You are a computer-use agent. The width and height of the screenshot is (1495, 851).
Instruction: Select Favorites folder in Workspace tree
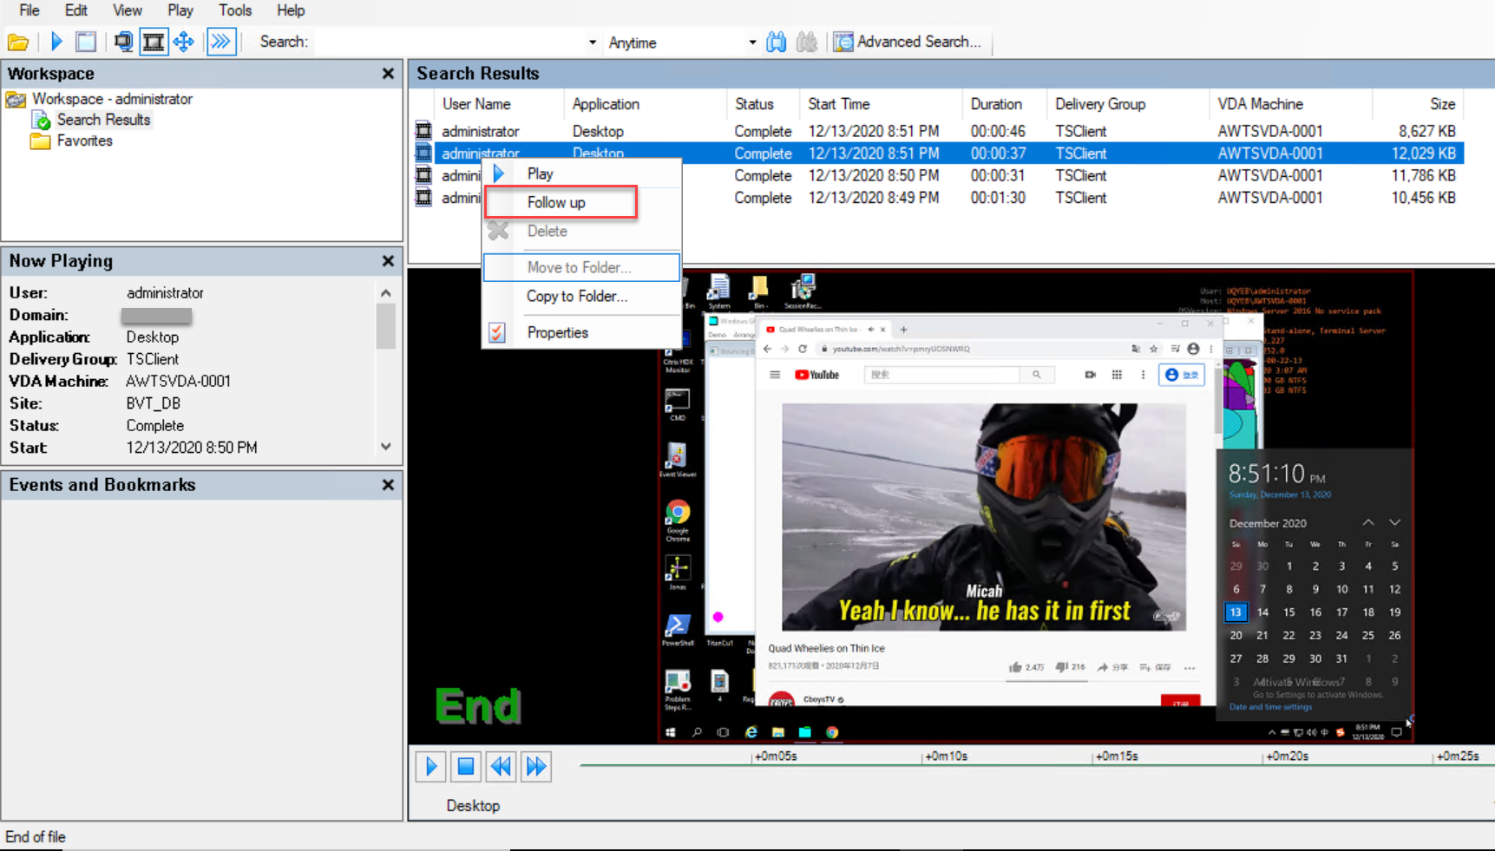[x=84, y=141]
